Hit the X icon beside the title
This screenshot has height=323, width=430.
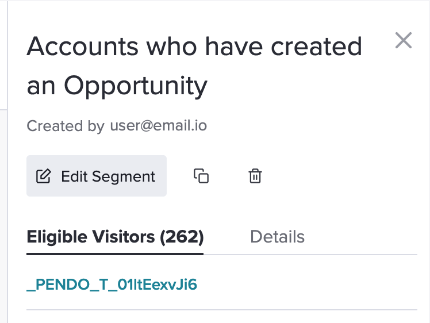[404, 40]
